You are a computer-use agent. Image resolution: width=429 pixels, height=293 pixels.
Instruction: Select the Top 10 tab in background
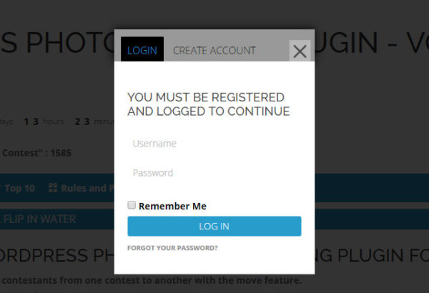[19, 189]
